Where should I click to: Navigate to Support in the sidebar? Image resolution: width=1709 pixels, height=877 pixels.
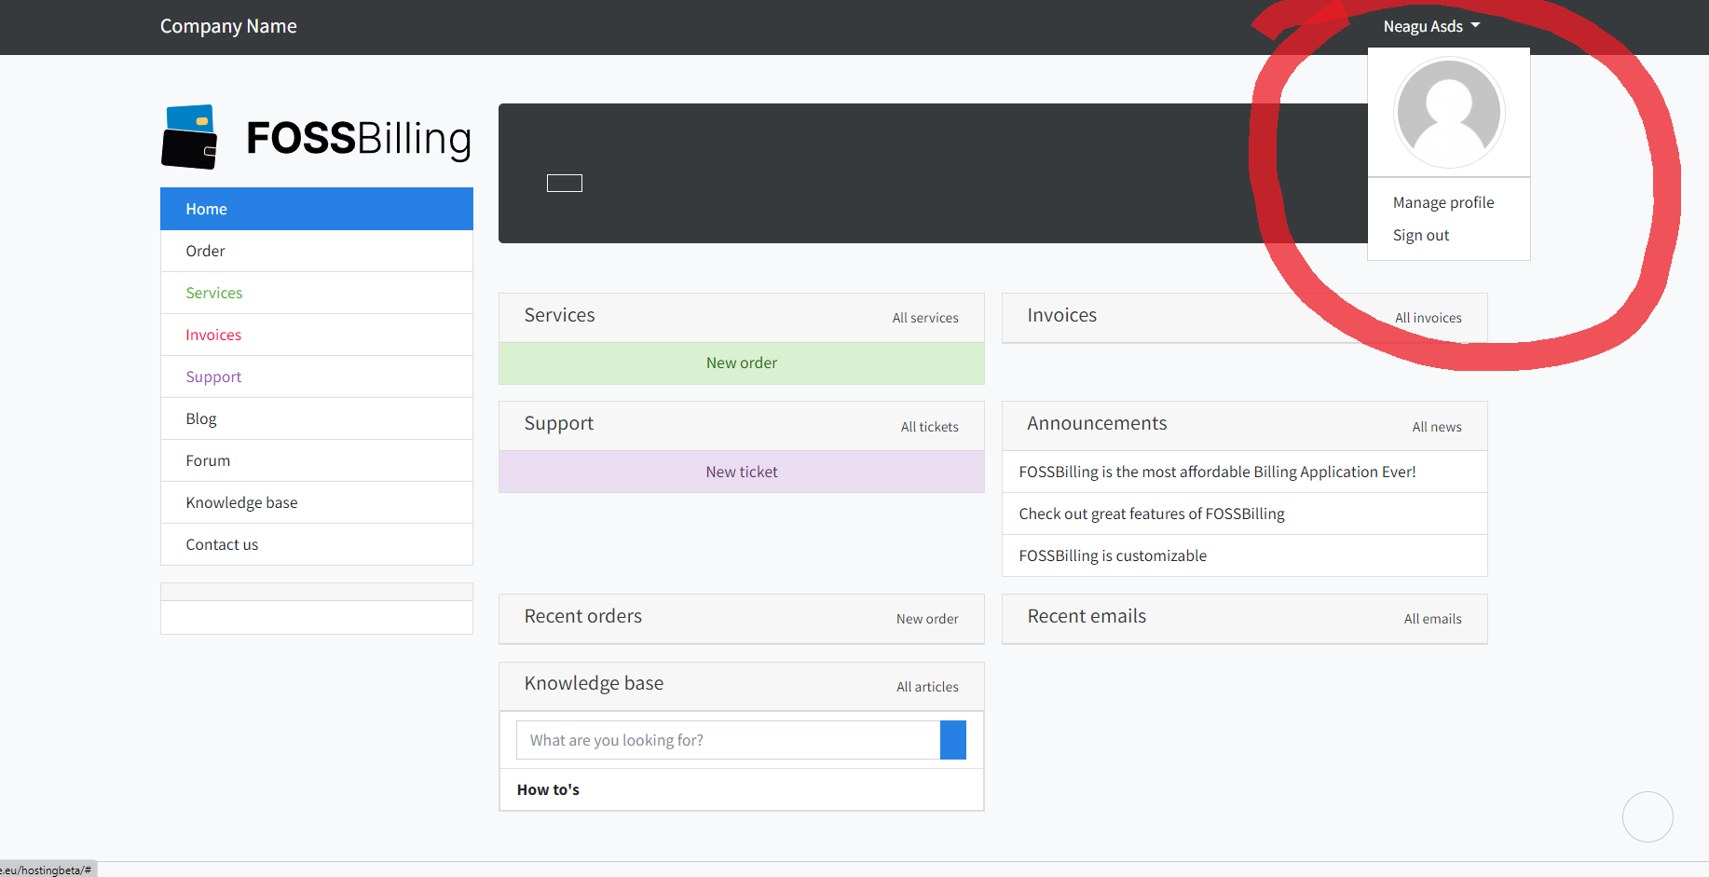[x=317, y=377]
